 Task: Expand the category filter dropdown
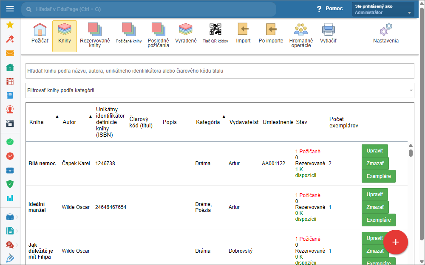point(411,90)
